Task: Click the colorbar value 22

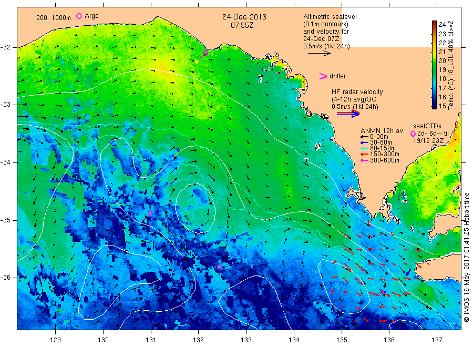Action: 442,43
